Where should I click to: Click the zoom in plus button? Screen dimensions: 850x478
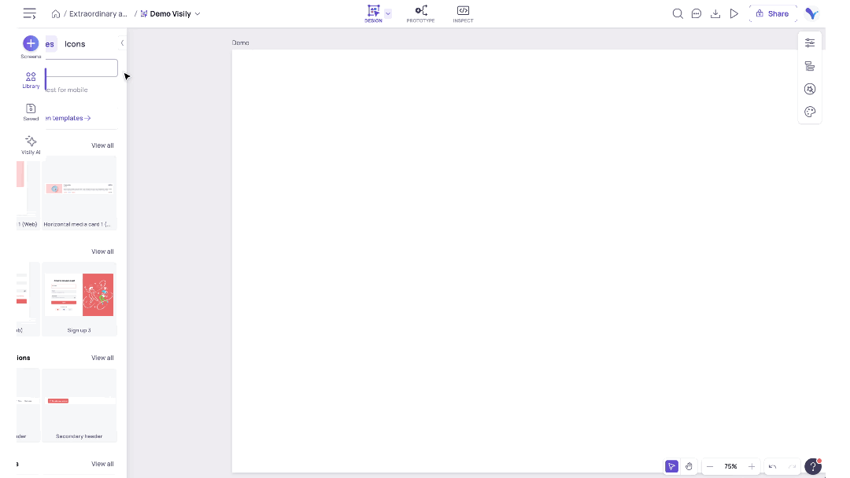point(752,466)
